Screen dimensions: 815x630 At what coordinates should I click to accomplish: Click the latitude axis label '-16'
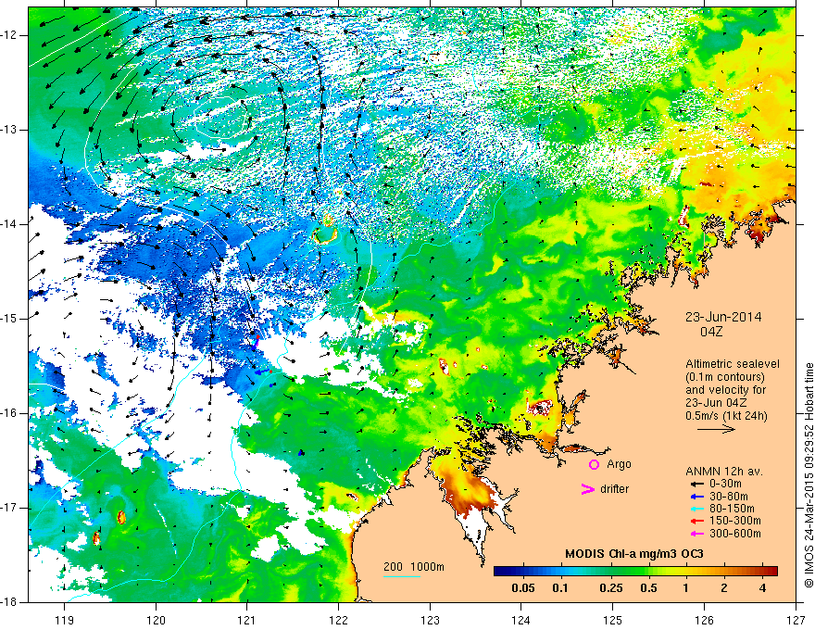tap(9, 413)
